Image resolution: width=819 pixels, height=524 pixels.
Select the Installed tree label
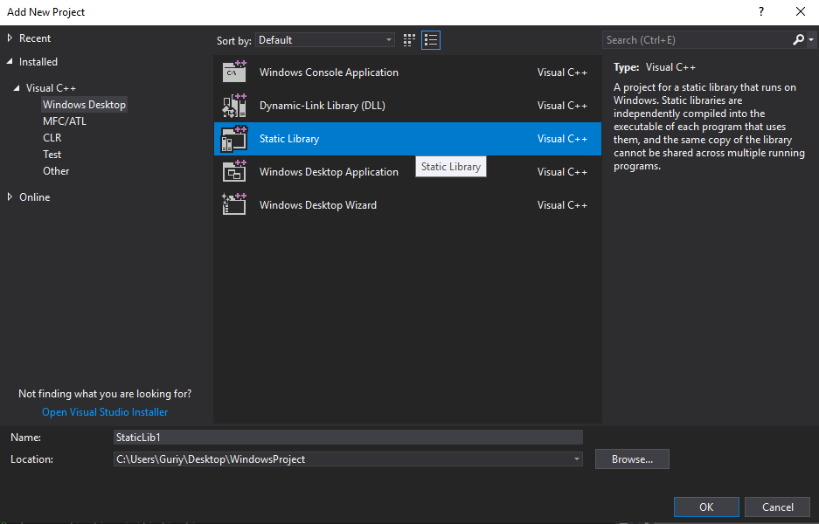coord(38,62)
